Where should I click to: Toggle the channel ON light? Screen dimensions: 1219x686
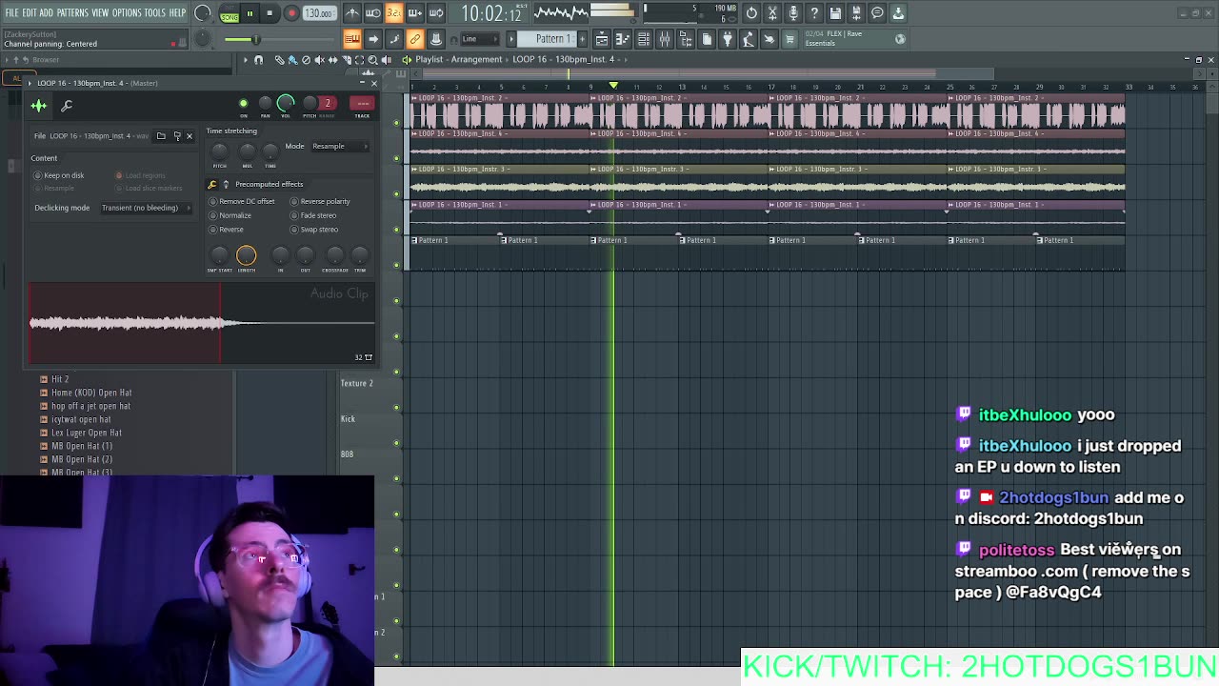[243, 103]
